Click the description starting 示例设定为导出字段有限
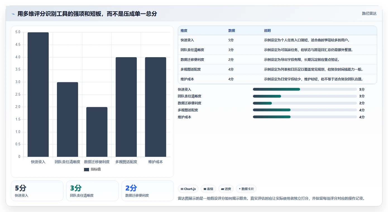The width and height of the screenshot is (388, 212). [302, 60]
